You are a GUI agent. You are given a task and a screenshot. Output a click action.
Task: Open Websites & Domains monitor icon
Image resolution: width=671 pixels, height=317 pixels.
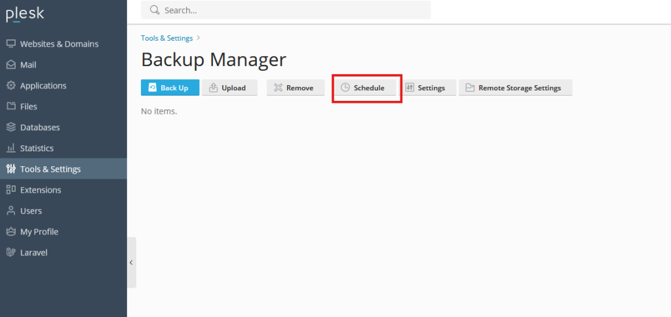[x=10, y=44]
